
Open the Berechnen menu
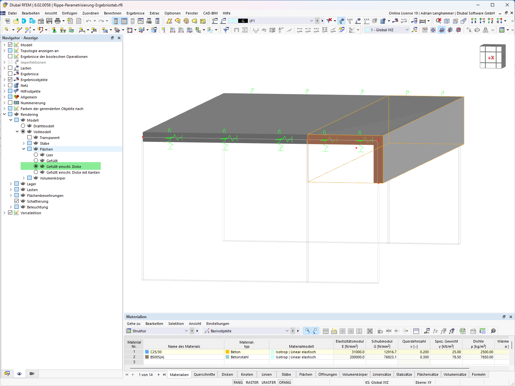112,13
